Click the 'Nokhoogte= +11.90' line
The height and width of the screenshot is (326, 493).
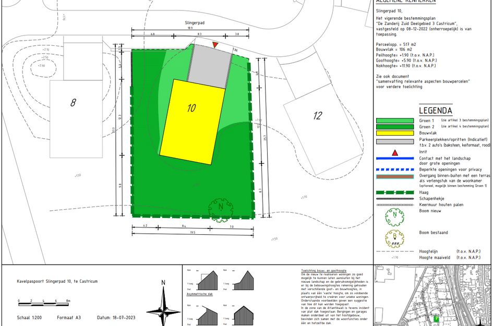click(406, 66)
